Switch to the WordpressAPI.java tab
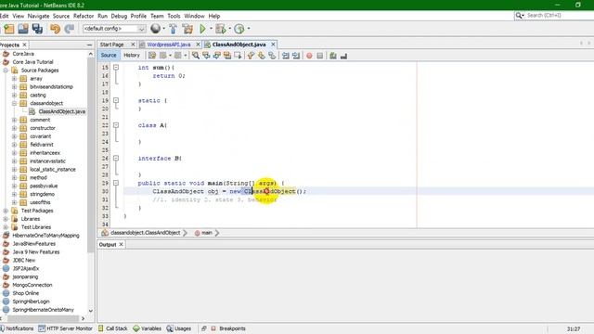 [169, 45]
